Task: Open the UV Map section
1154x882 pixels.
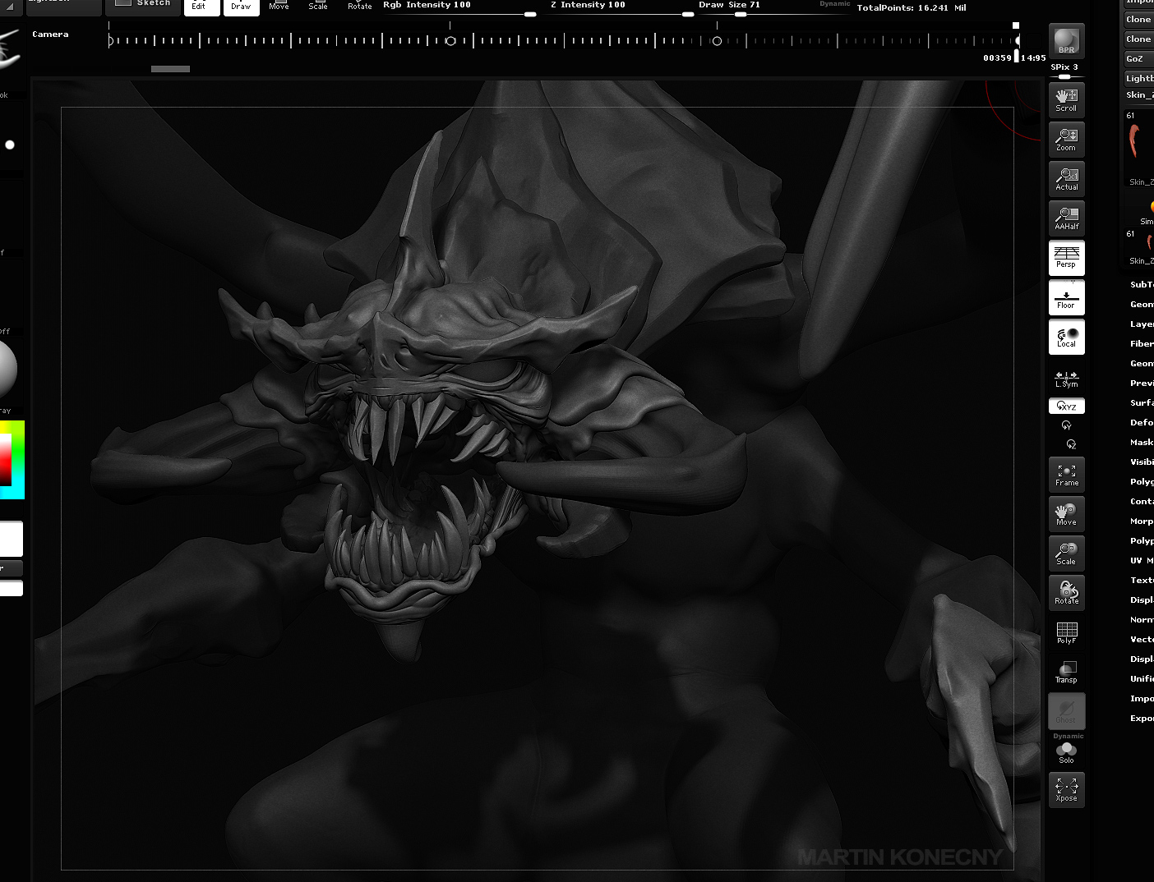Action: [1141, 560]
